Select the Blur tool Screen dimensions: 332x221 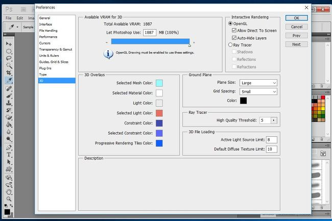pos(9,132)
